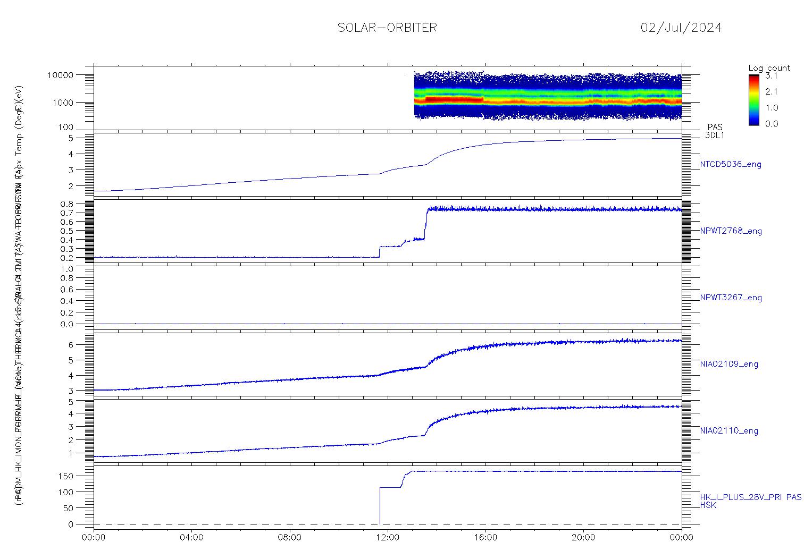
Task: Click the red peak in the energy spectrogram
Action: [454, 99]
